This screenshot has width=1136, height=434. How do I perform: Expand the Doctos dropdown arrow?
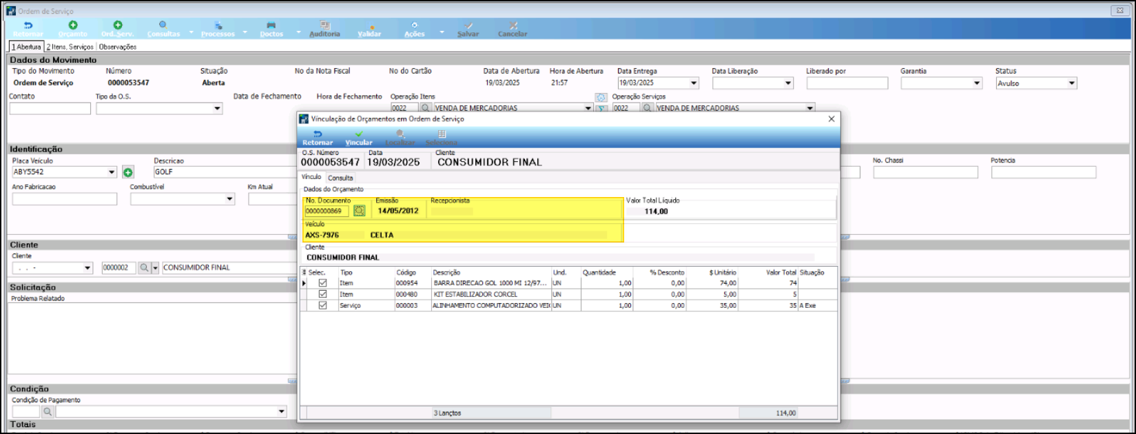(x=298, y=32)
